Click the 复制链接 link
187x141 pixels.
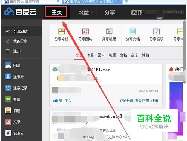tap(142, 101)
